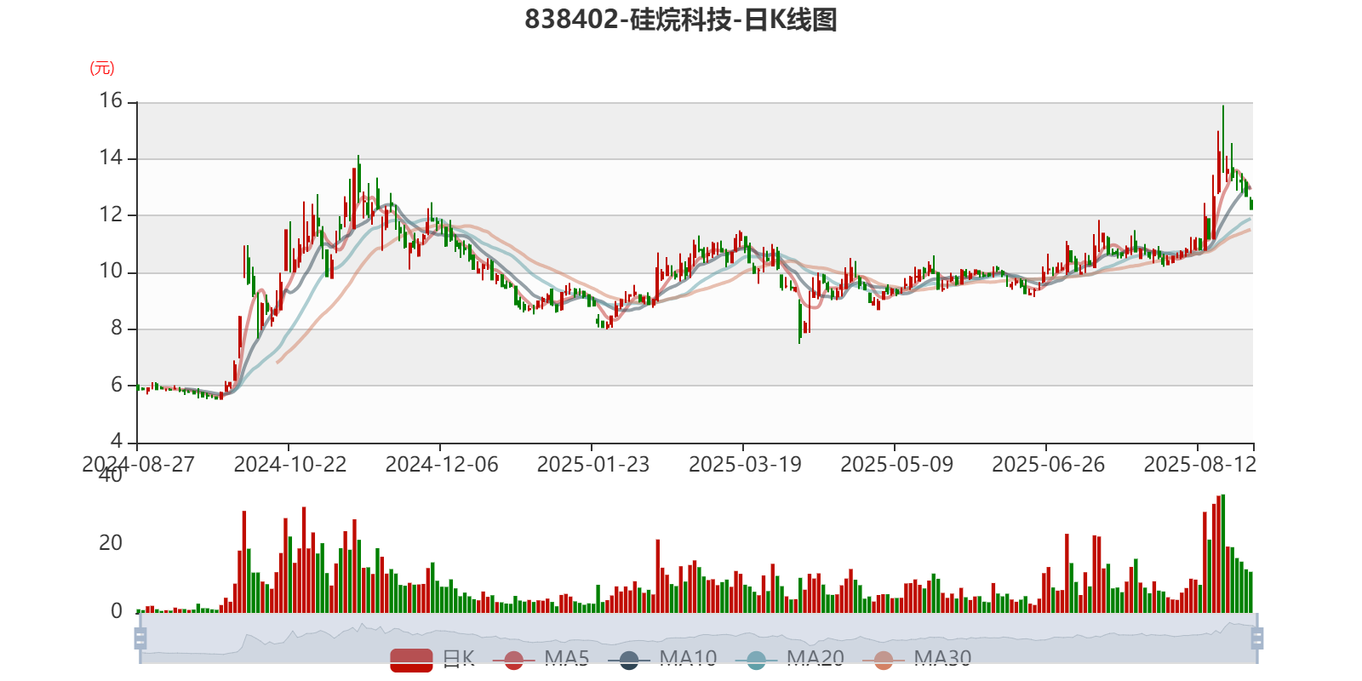Viewport: 1362px width, 681px height.
Task: Click the chart title 838402-硅烷科技-日K线图
Action: tap(681, 20)
